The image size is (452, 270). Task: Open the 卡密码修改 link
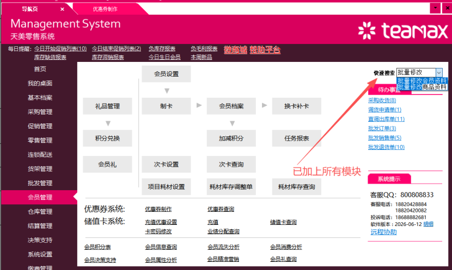(x=158, y=231)
